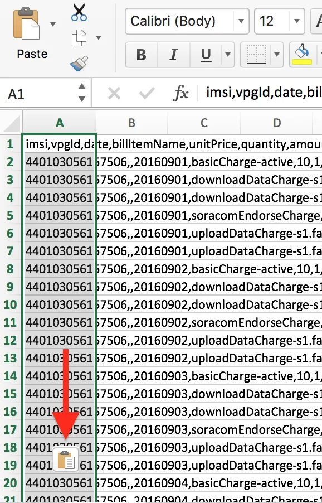
Task: Click cell A7 in column A
Action: 59,251
